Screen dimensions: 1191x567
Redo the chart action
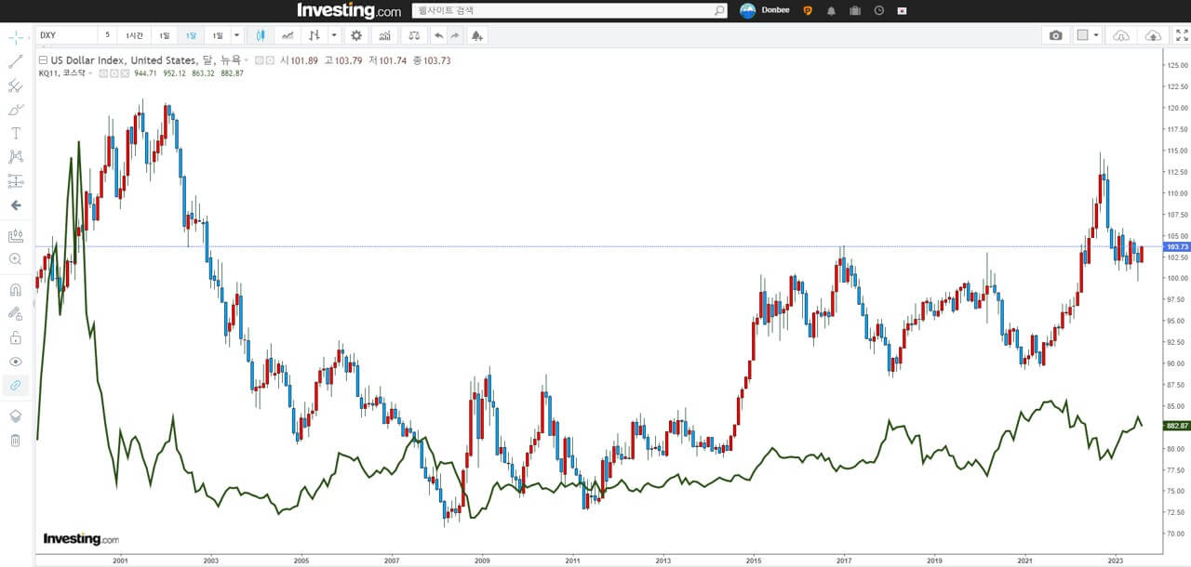(x=455, y=35)
